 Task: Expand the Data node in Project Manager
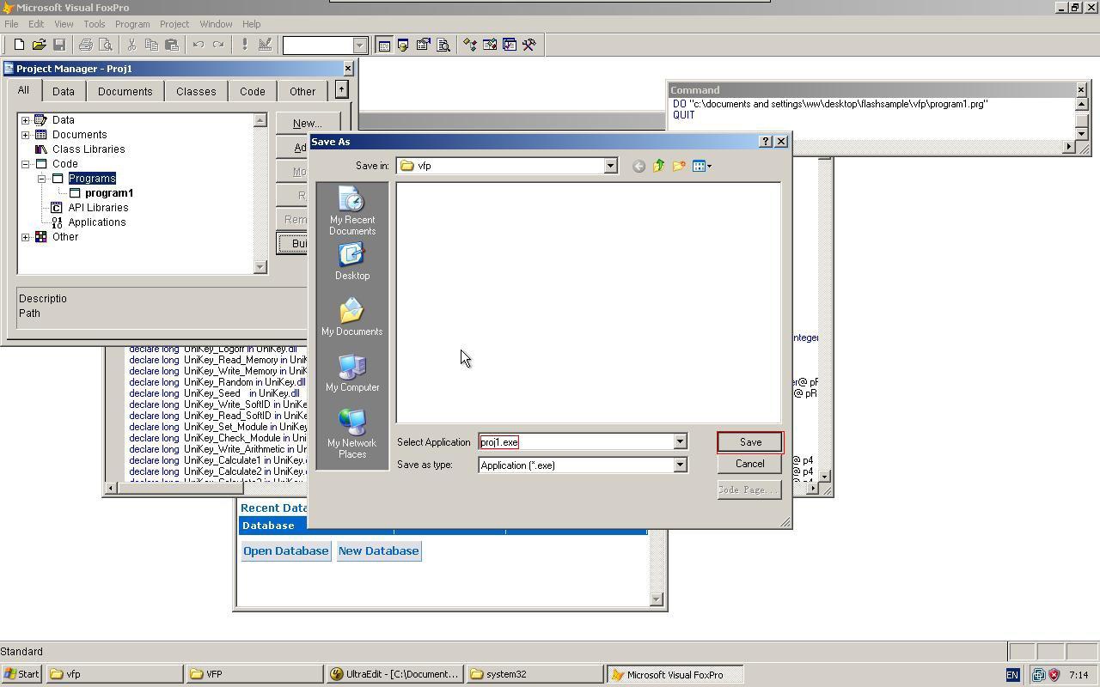click(26, 120)
